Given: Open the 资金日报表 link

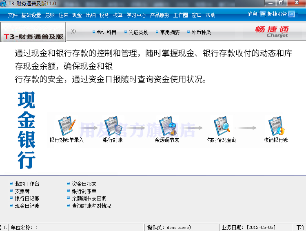Looking at the screenshot, I should coord(84,184).
